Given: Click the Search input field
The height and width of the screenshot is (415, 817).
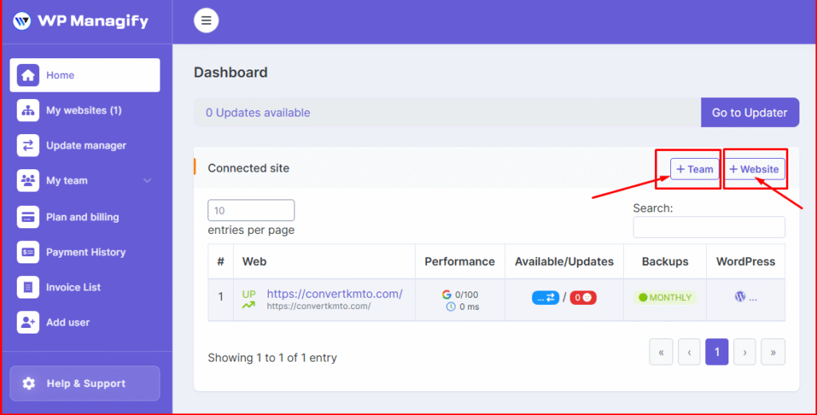Looking at the screenshot, I should tap(709, 227).
